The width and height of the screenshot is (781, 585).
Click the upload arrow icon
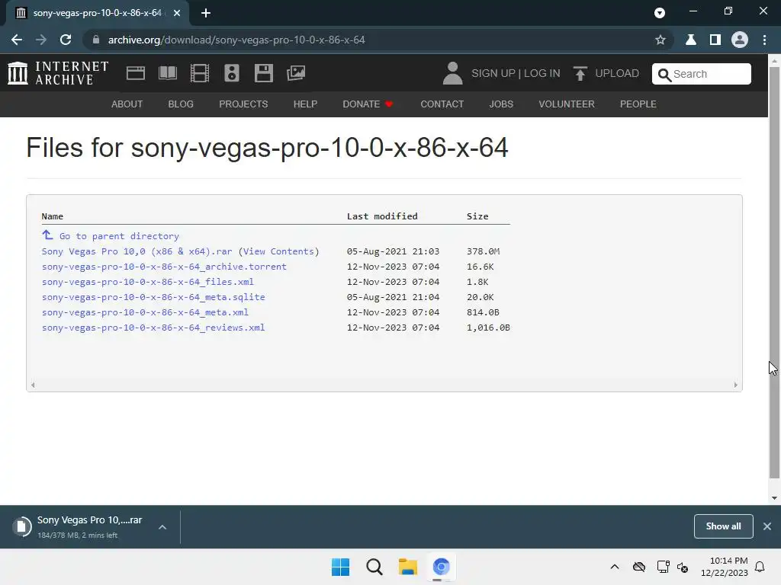click(580, 74)
